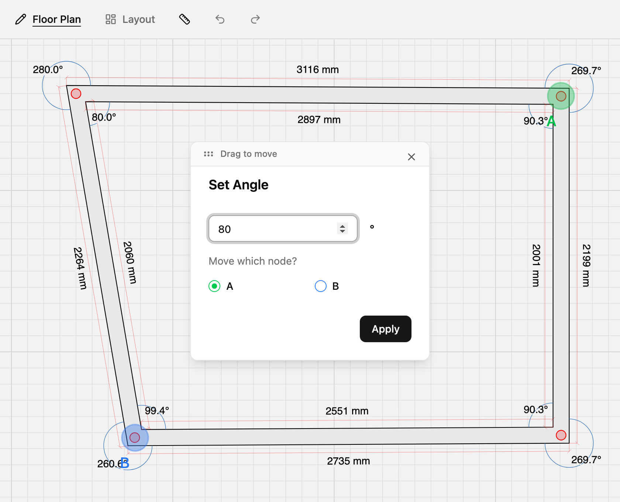Screen dimensions: 620x502
Task: Click the 80.0° interior angle label
Action: 104,117
